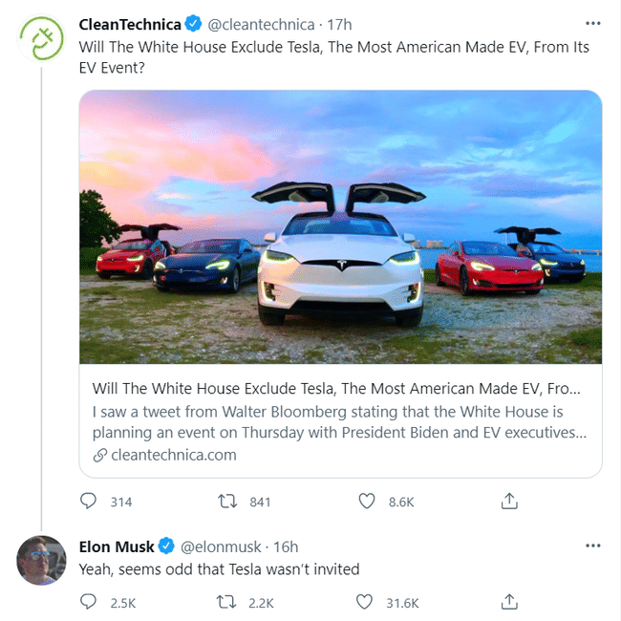Screen dimensions: 621x621
Task: Share the CleanTechnica tweet
Action: coord(509,501)
